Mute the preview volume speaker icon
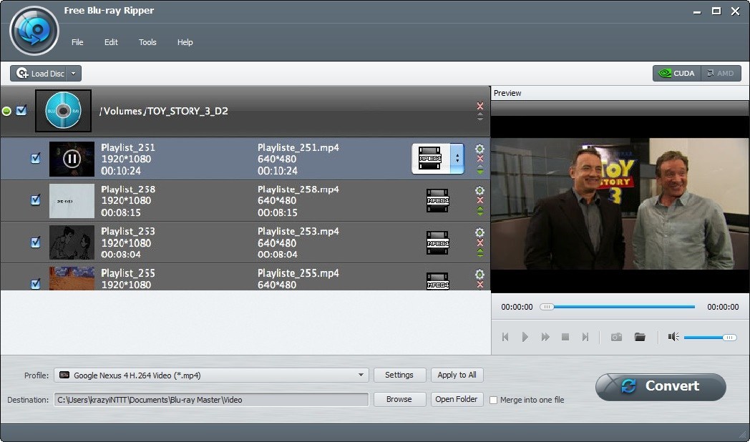The height and width of the screenshot is (442, 750). click(673, 337)
